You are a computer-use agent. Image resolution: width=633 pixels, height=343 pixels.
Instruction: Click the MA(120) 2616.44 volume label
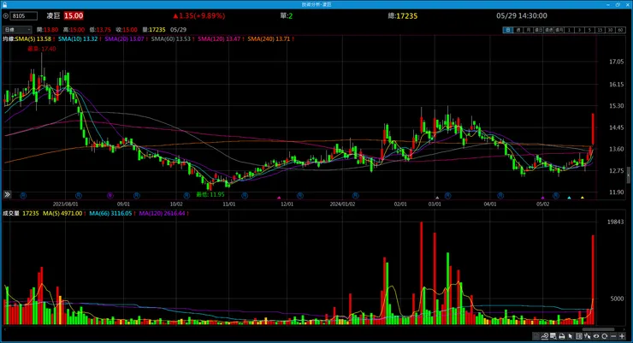pos(163,214)
